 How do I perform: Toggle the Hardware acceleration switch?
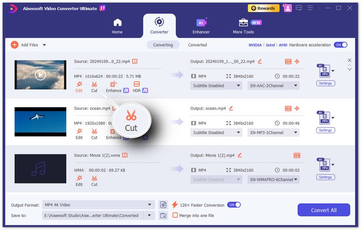pyautogui.click(x=341, y=45)
